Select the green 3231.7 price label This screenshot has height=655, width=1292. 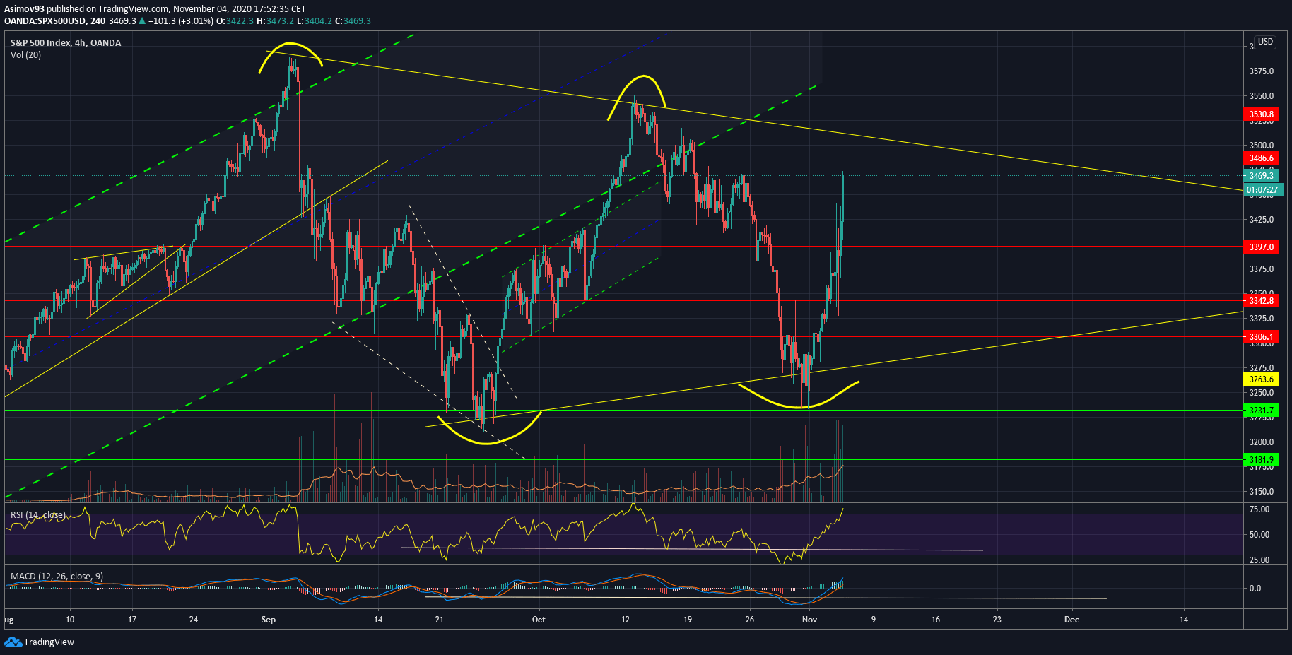click(x=1261, y=411)
